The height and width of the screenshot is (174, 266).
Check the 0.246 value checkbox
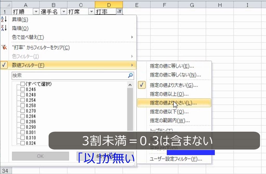tap(22, 89)
